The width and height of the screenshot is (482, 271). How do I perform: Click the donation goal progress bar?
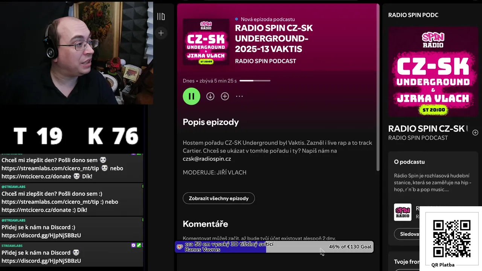[274, 247]
